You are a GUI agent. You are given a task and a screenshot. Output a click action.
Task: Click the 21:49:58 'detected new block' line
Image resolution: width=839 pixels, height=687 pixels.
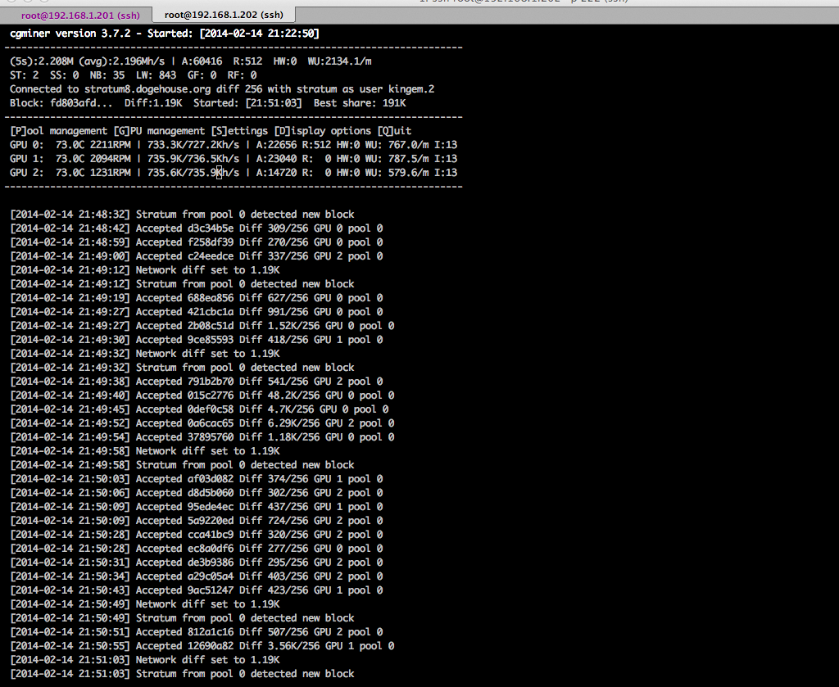[x=182, y=464]
